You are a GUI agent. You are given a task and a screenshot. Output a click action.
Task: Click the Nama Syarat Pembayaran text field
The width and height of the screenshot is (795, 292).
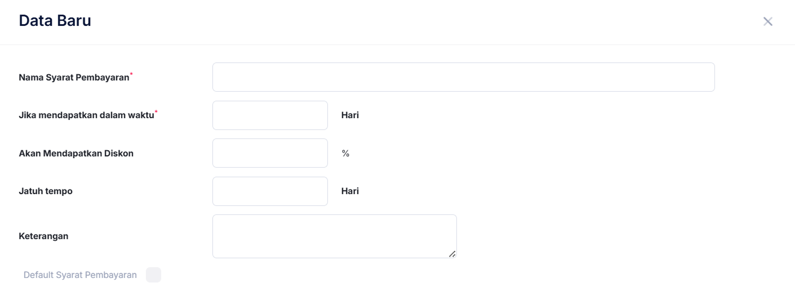(x=463, y=77)
